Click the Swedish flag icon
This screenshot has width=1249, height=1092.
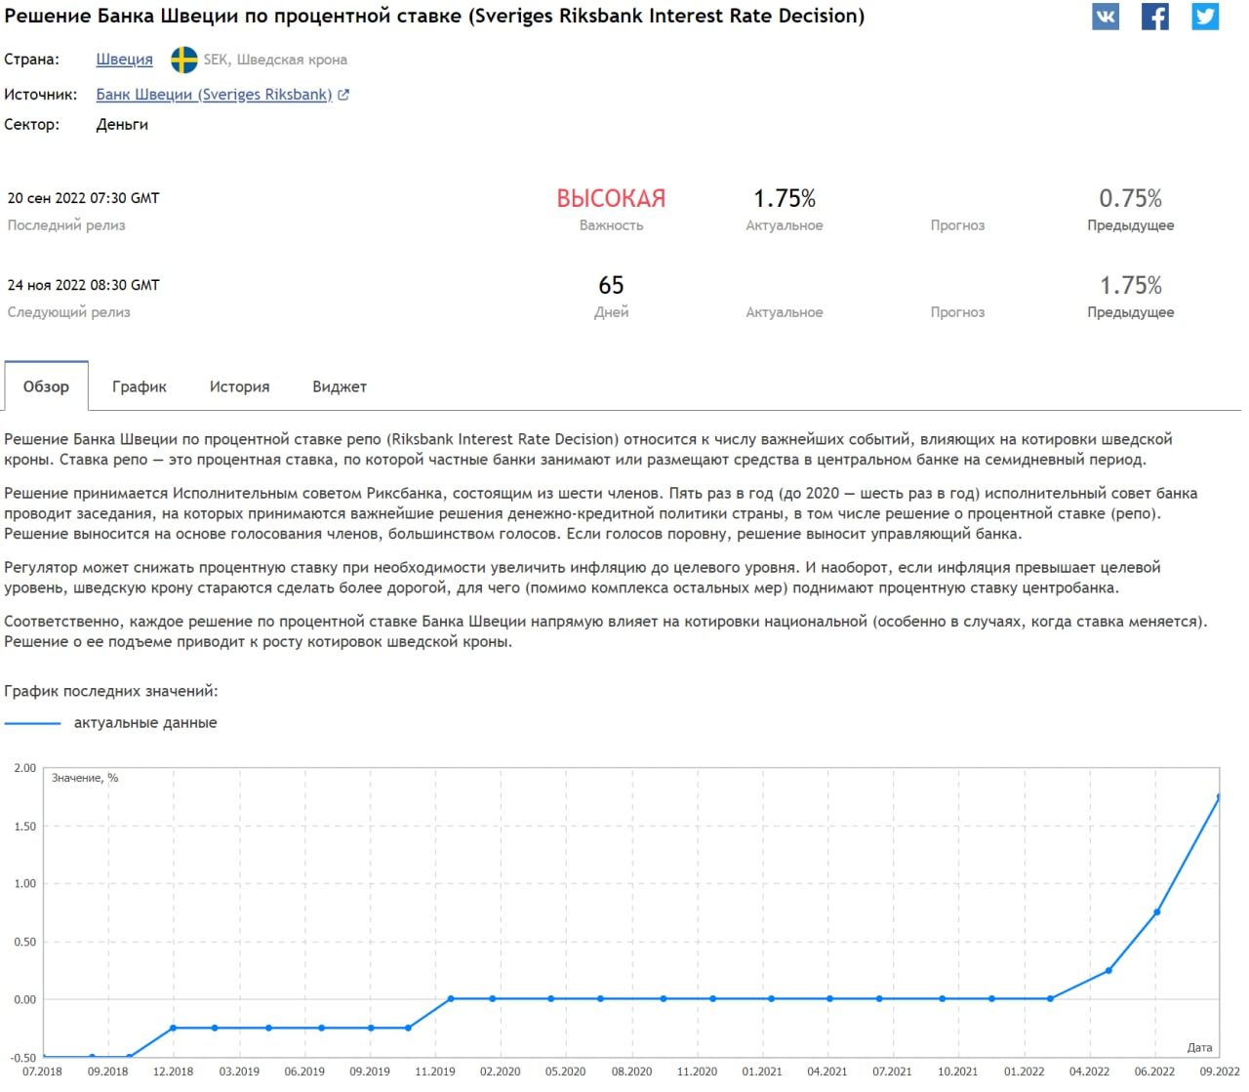(184, 60)
